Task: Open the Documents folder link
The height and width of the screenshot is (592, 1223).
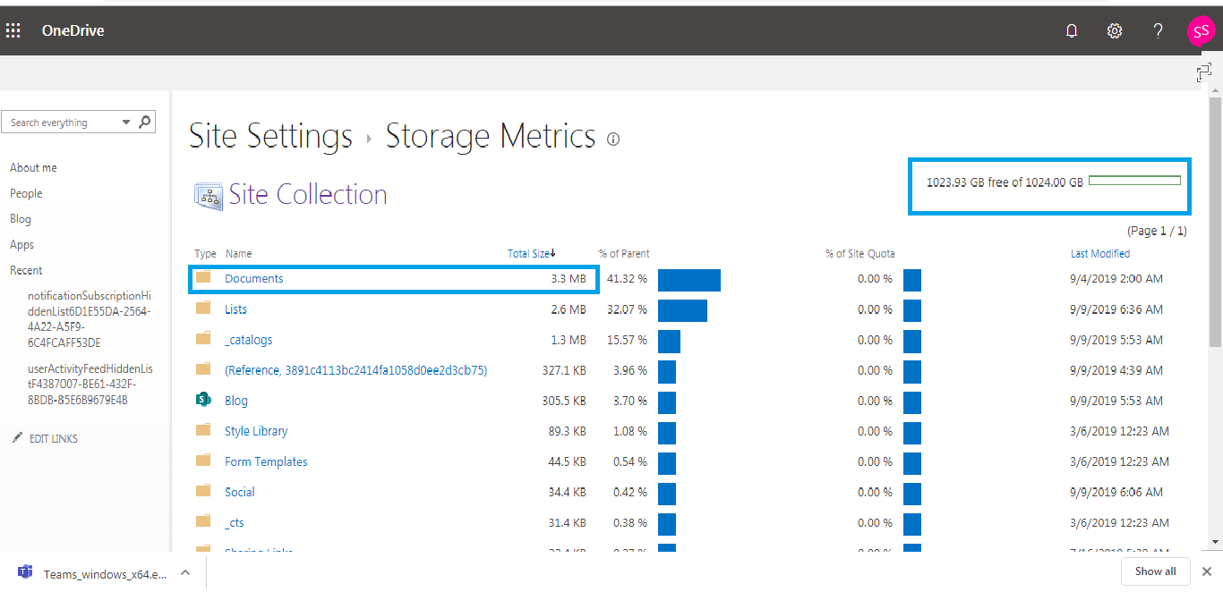Action: (253, 279)
